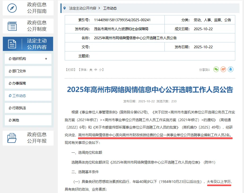Click the list icon beside 政府信息公开制度
Viewport: 244px width, 193px height.
pos(12,26)
